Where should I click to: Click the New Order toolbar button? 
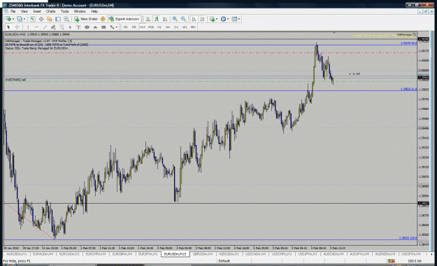pos(86,19)
